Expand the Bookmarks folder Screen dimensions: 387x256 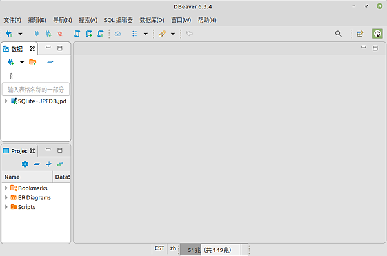click(x=6, y=188)
